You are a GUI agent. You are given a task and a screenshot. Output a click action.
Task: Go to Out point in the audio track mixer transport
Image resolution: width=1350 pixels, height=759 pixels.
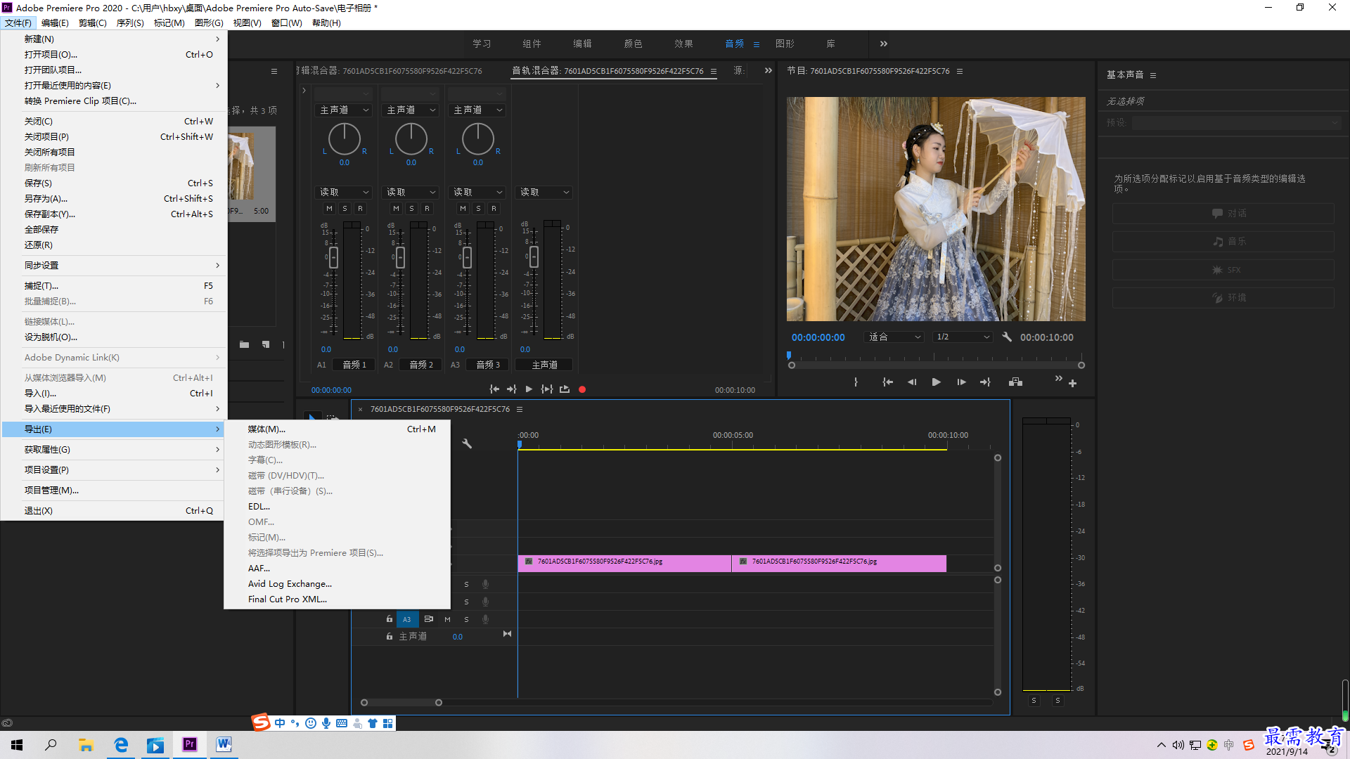(x=511, y=389)
